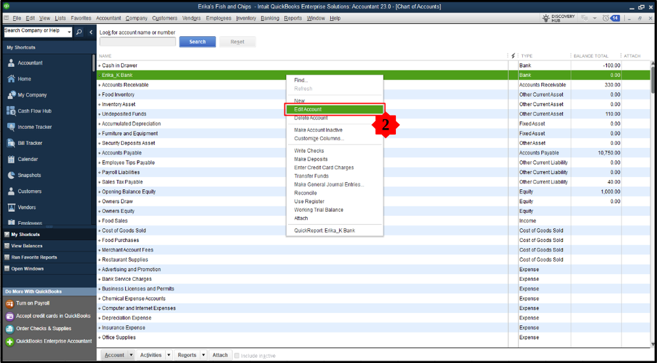The image size is (657, 363).
Task: Open the Vendors center shortcut
Action: (x=26, y=208)
